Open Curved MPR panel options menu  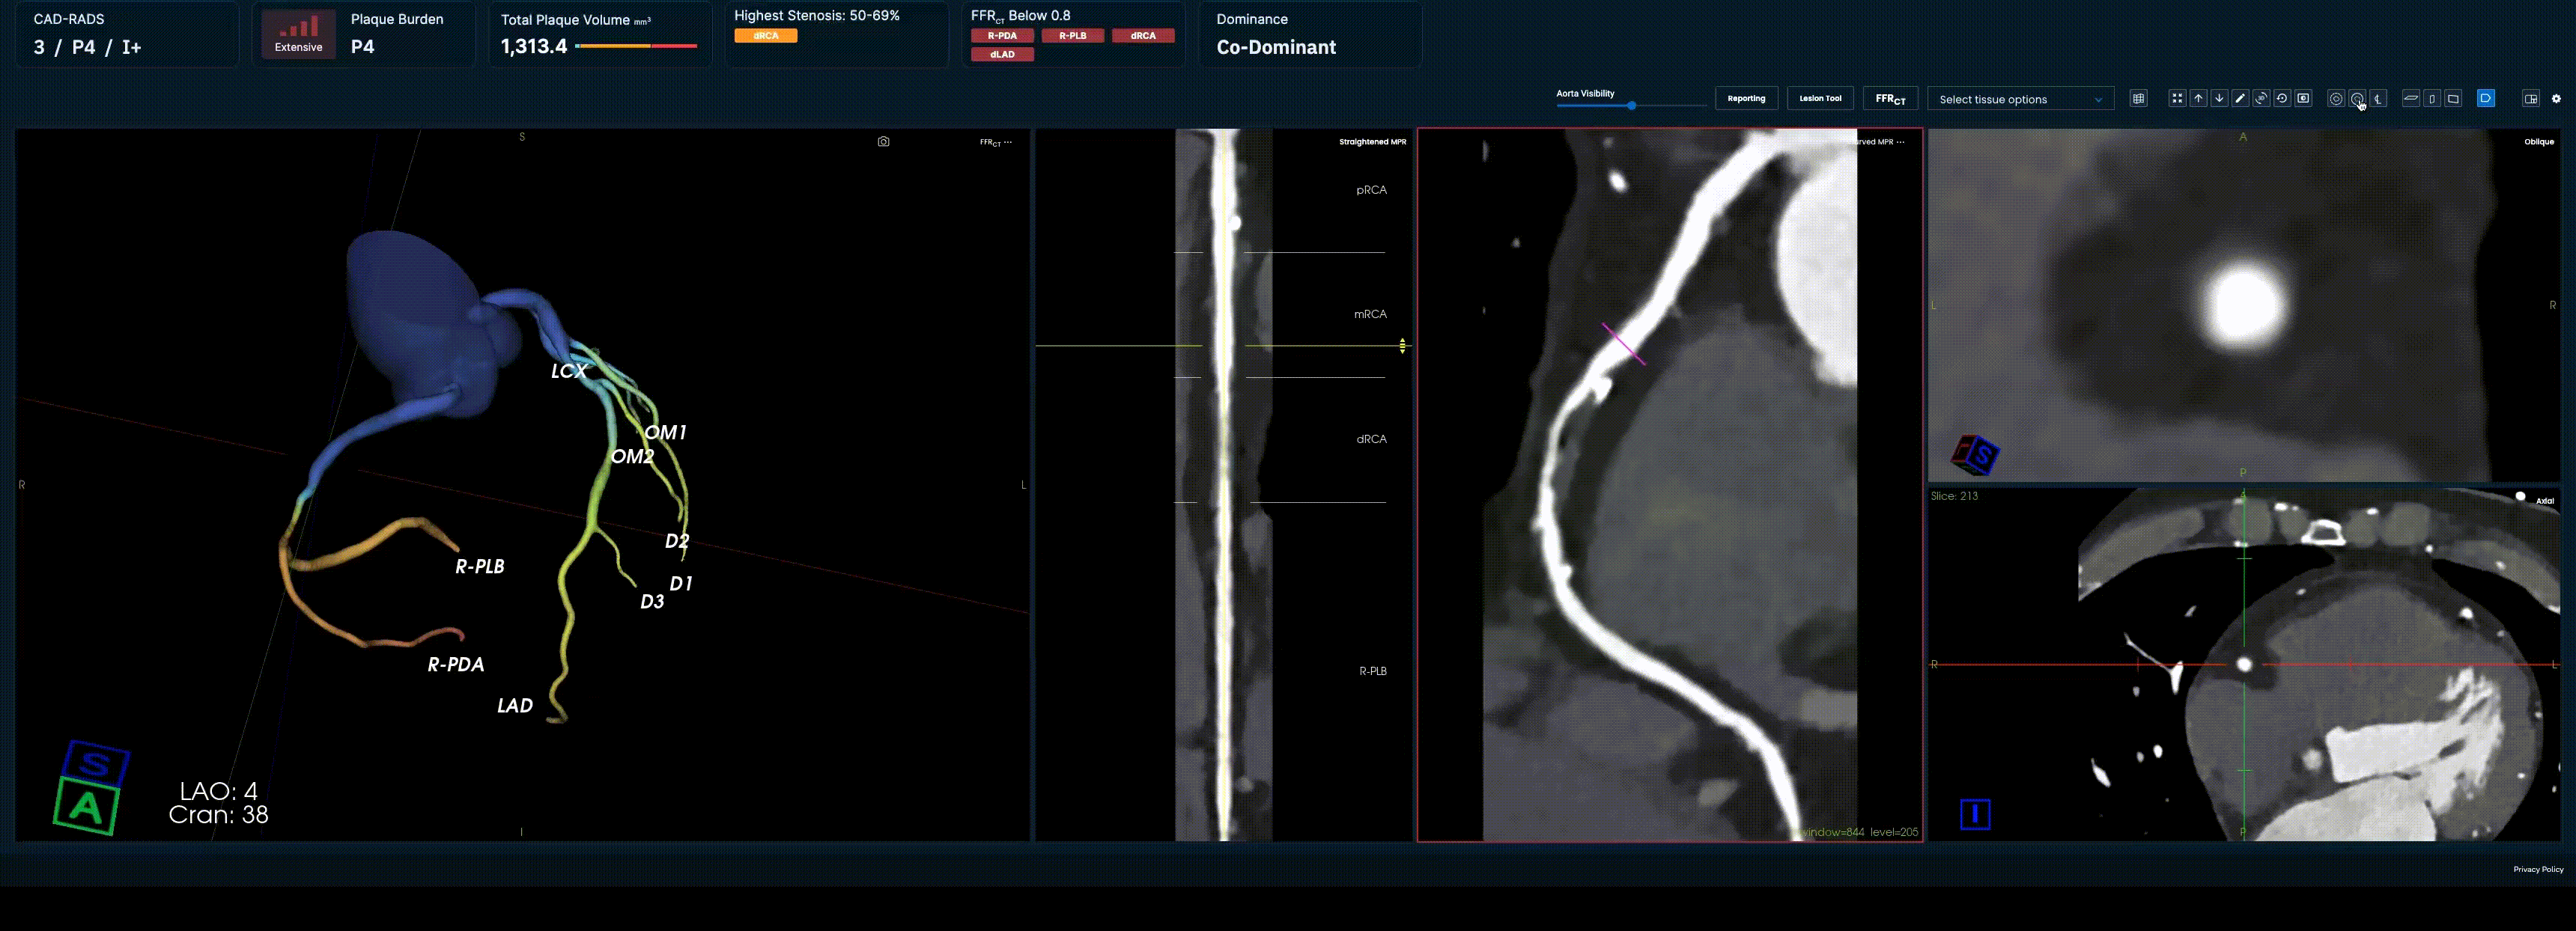1900,142
